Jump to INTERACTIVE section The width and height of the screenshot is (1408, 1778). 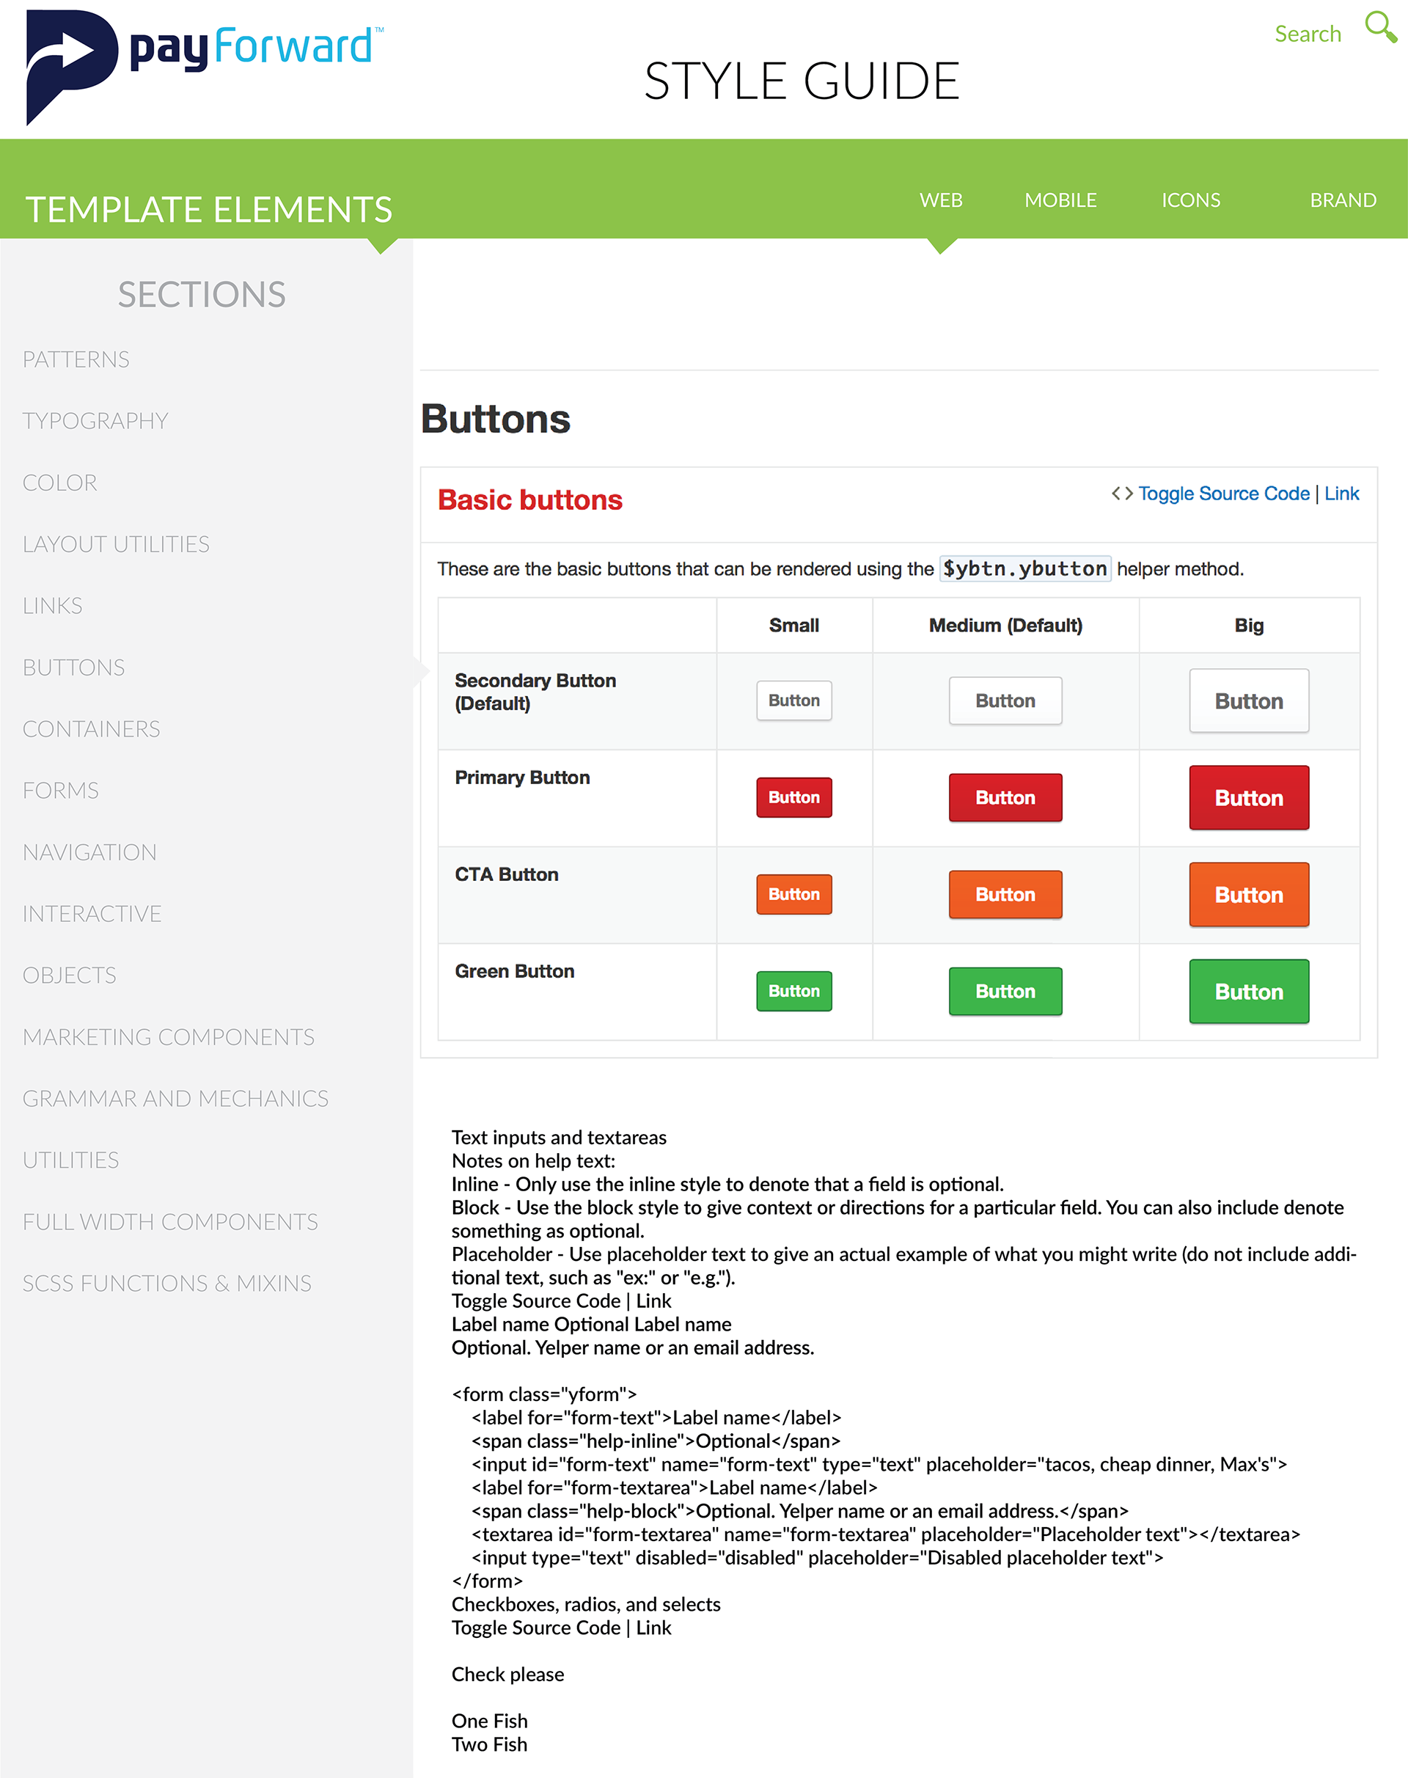[x=92, y=914]
